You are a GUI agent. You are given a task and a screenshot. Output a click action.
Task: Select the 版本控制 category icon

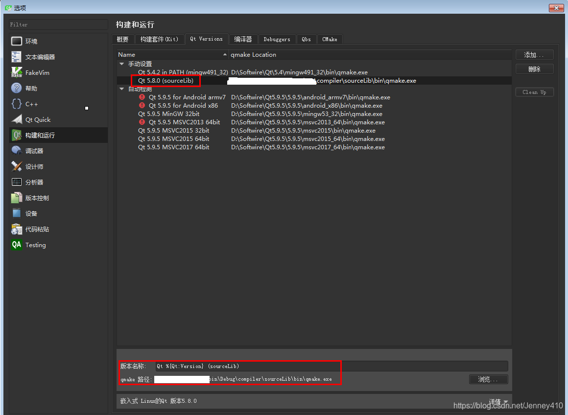pos(34,198)
